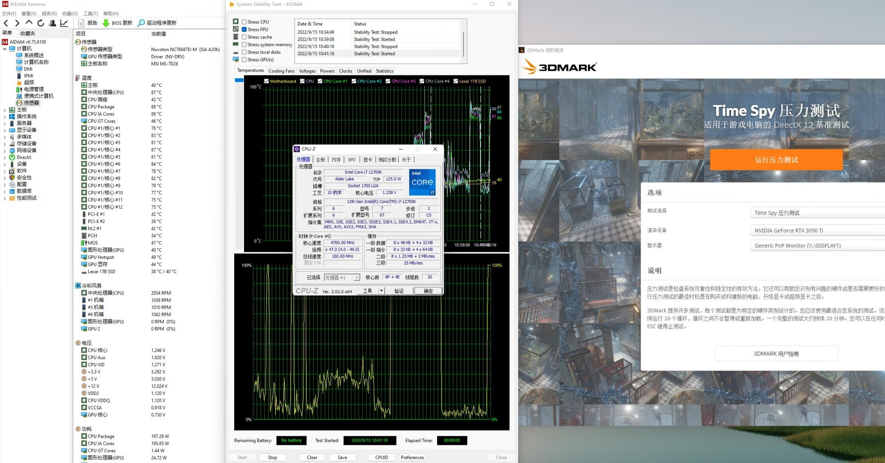
Task: Switch to the Statistics tab
Action: (384, 71)
